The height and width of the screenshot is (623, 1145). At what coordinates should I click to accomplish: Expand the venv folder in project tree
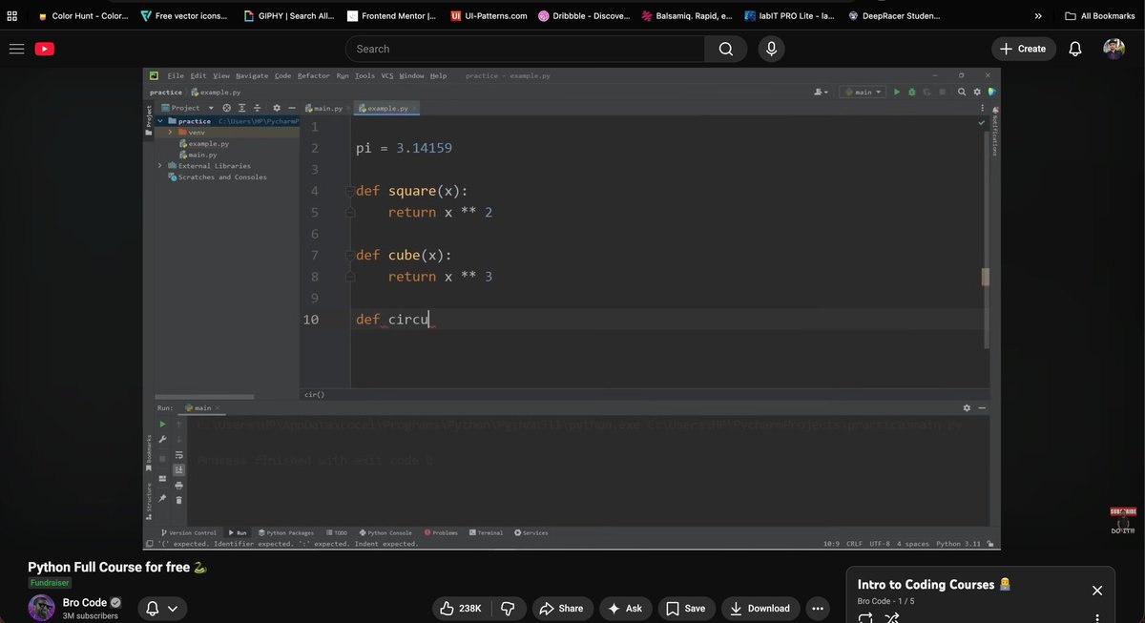[x=170, y=132]
